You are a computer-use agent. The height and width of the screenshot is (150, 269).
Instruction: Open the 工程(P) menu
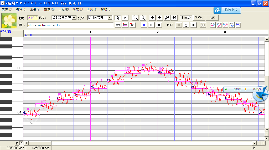click(63, 9)
